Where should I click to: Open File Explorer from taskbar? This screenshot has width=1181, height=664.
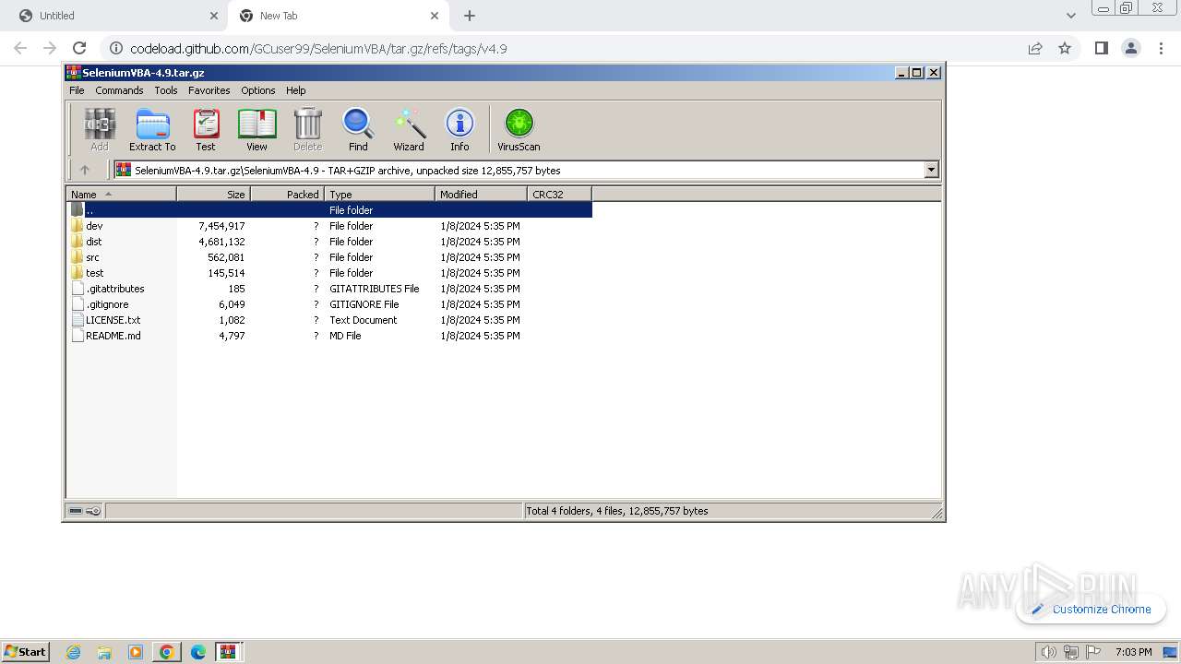pos(104,652)
